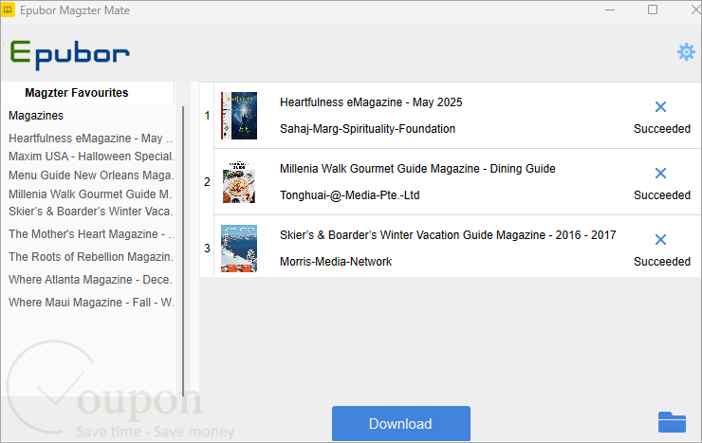Maximize the Epubor Magzter Mate window
The height and width of the screenshot is (443, 702).
click(x=653, y=9)
